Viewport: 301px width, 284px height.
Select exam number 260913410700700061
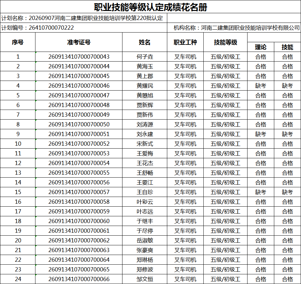click(79, 230)
